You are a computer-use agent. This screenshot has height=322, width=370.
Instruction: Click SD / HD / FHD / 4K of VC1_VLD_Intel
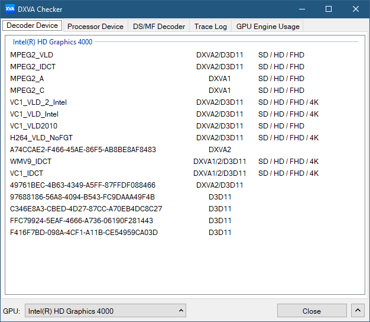[x=288, y=114]
